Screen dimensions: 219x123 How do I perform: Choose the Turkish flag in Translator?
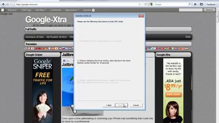[163, 49]
